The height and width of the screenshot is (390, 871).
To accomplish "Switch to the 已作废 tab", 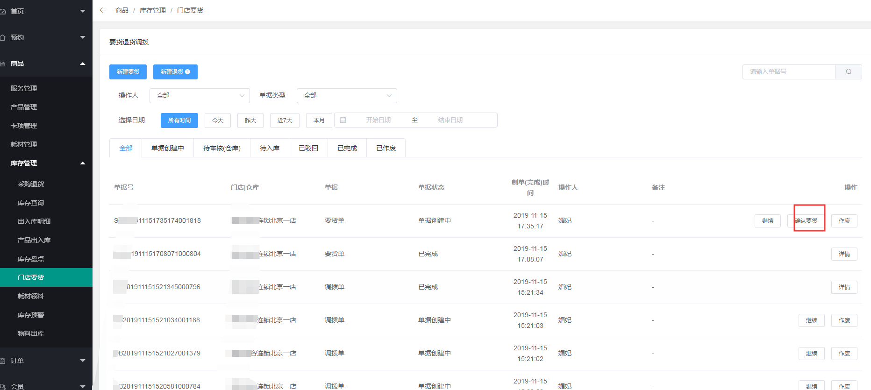I will coord(386,148).
